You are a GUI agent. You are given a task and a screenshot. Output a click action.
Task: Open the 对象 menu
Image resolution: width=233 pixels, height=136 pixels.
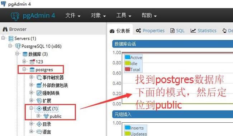click(98, 15)
